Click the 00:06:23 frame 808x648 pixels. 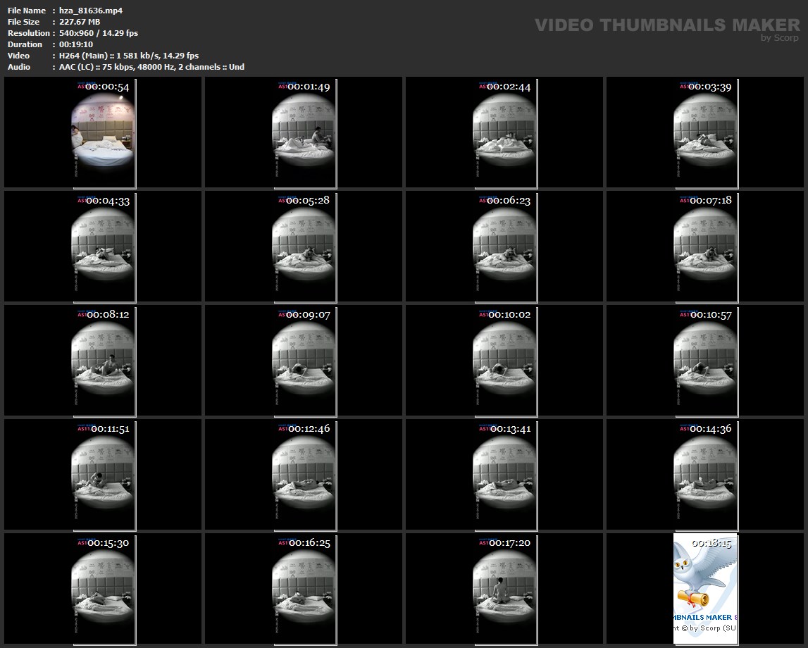pyautogui.click(x=504, y=247)
